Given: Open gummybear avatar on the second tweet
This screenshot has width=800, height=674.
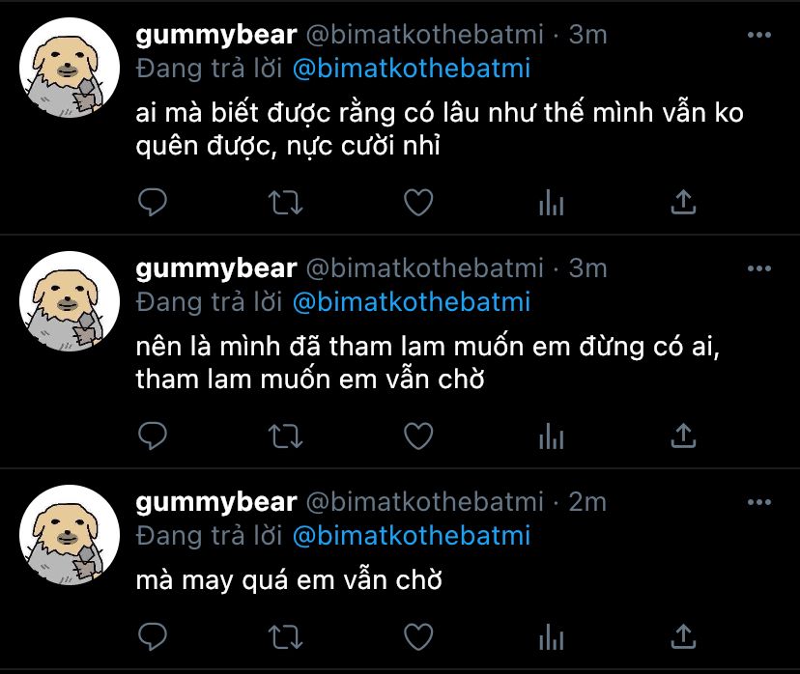Looking at the screenshot, I should pyautogui.click(x=70, y=301).
